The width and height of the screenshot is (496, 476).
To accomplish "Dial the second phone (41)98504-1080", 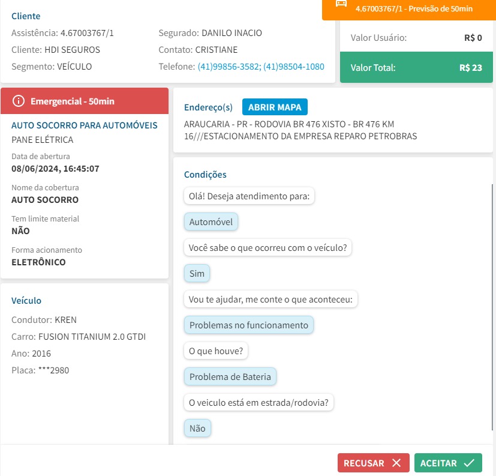I will coord(294,67).
